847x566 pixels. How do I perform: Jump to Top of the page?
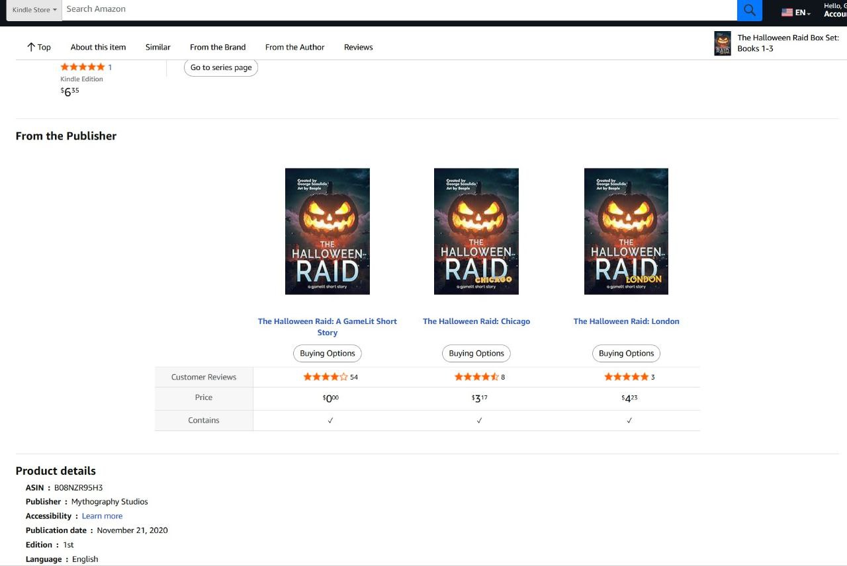[38, 47]
